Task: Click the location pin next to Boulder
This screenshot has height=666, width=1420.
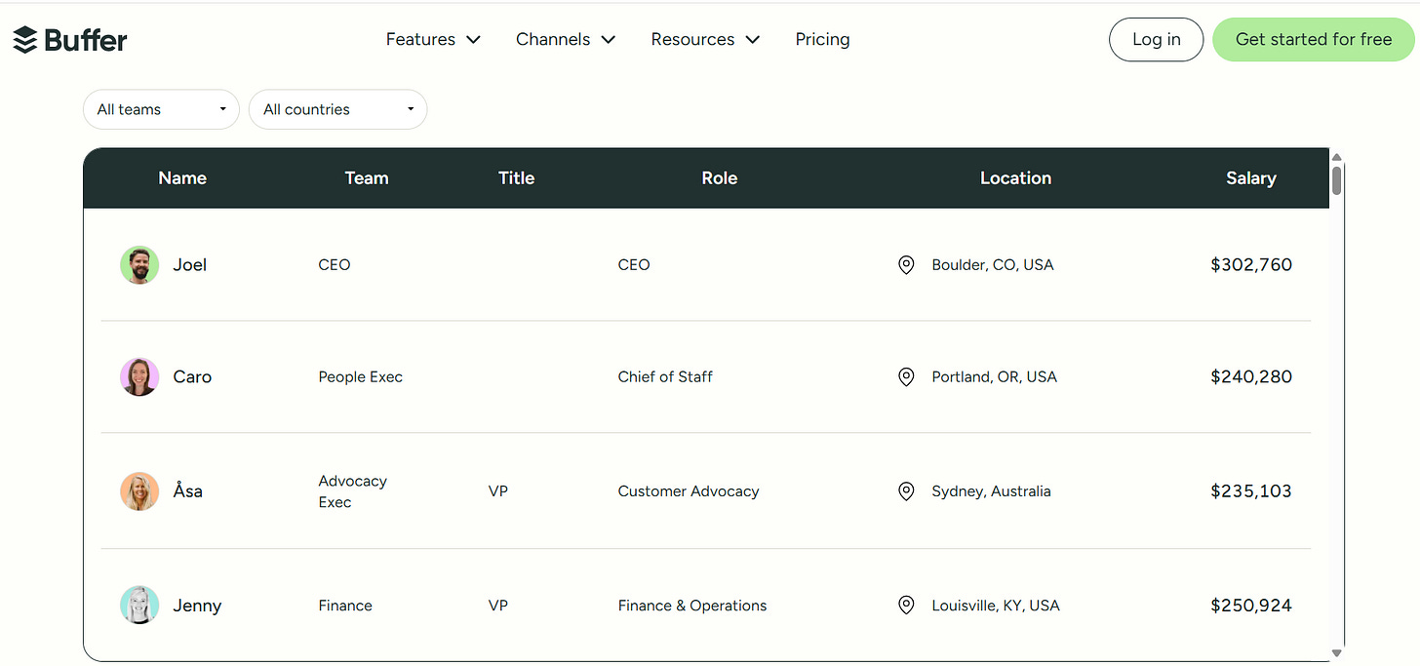Action: 906,265
